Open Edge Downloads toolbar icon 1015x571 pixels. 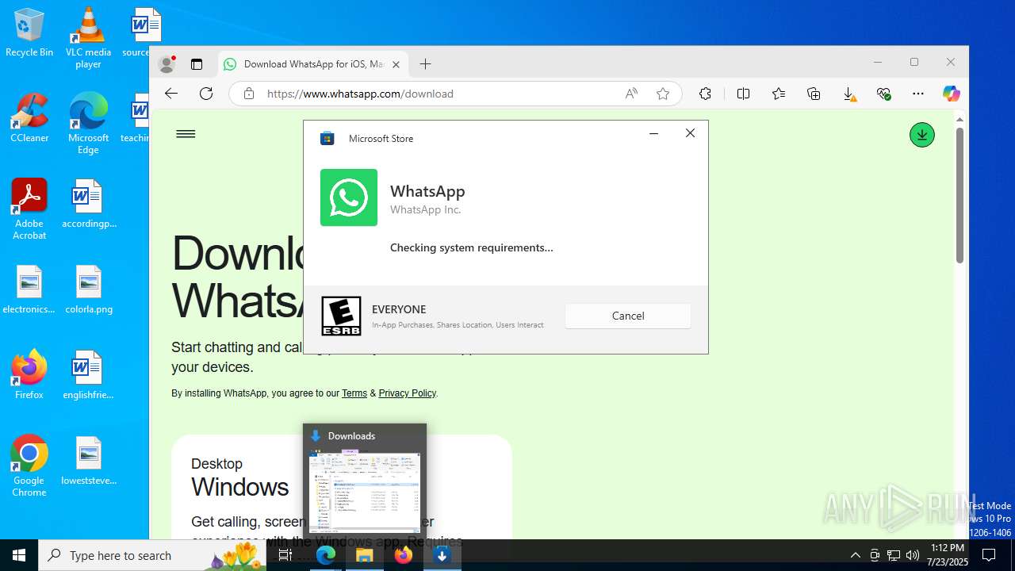point(848,94)
